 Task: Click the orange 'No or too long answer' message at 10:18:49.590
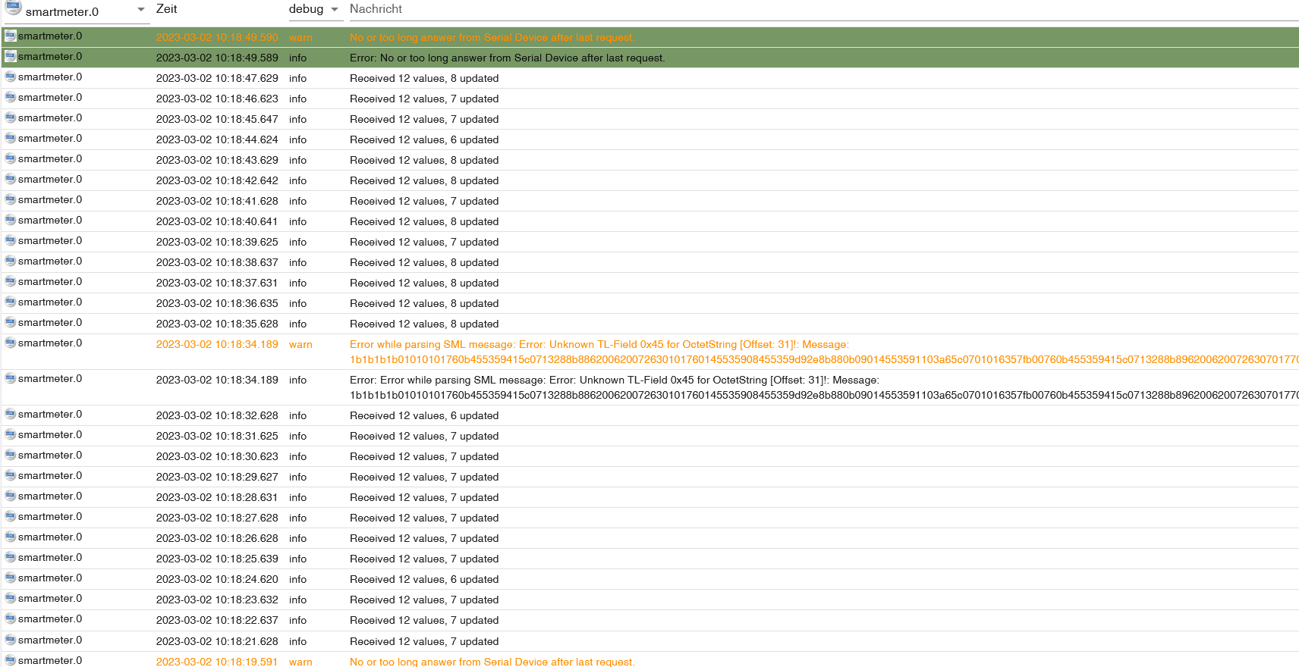[491, 37]
